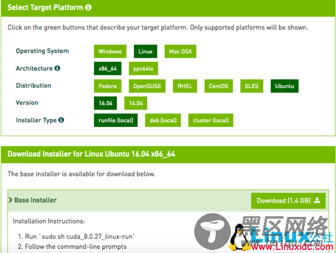Viewport: 336px width, 253px height.
Task: Choose runfile (local) installer type
Action: pyautogui.click(x=115, y=120)
